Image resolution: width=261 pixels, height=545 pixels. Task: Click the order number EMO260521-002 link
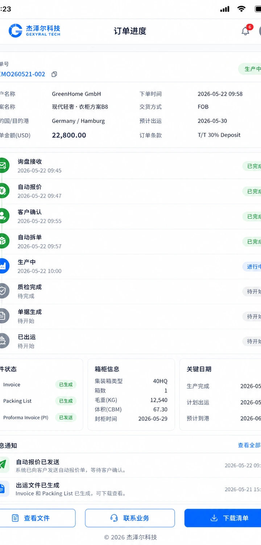pos(22,74)
